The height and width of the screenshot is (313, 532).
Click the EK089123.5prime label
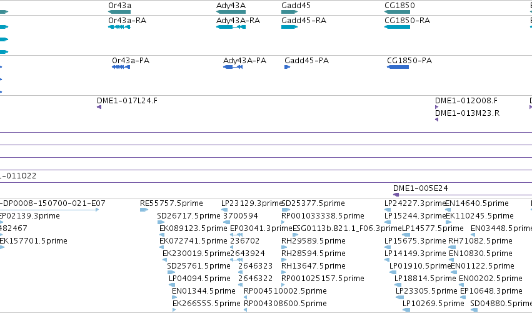tap(193, 228)
